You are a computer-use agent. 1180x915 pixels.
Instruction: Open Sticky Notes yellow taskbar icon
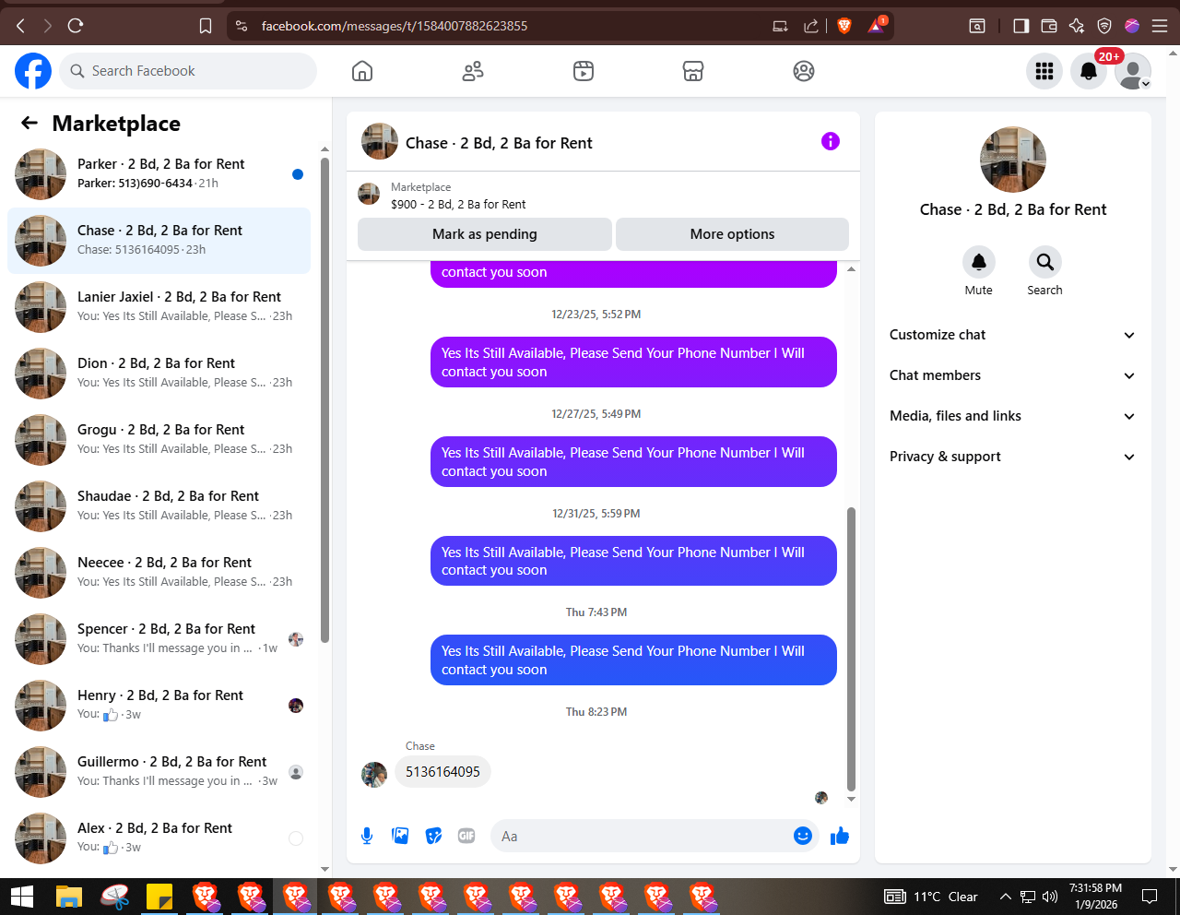[x=159, y=897]
